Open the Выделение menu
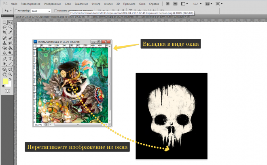Viewport: 267px width, 165px height. [x=81, y=4]
